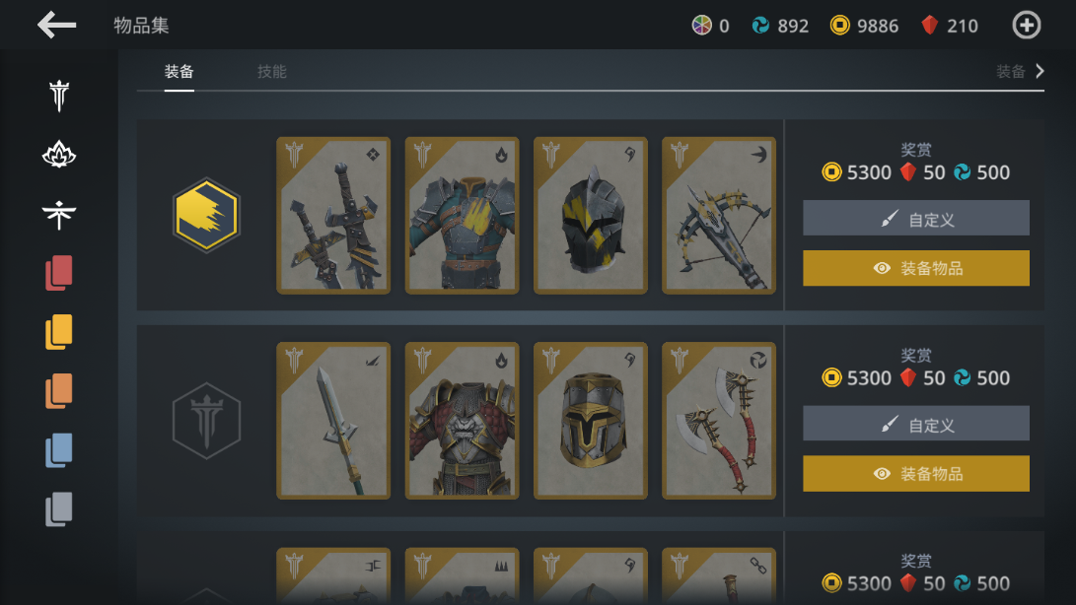The height and width of the screenshot is (605, 1076).
Task: Filter by red card rarity icon
Action: [x=59, y=273]
